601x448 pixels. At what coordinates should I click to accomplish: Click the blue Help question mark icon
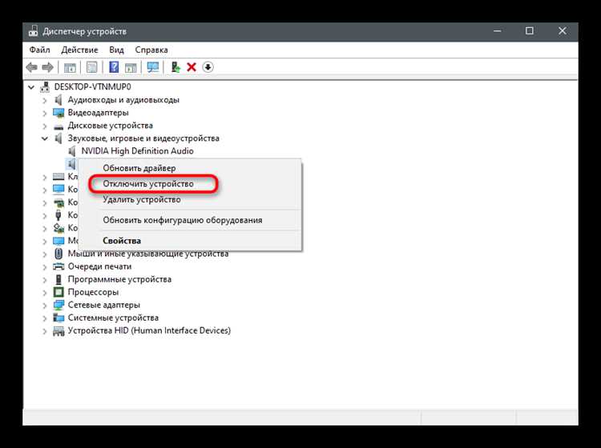tap(114, 67)
